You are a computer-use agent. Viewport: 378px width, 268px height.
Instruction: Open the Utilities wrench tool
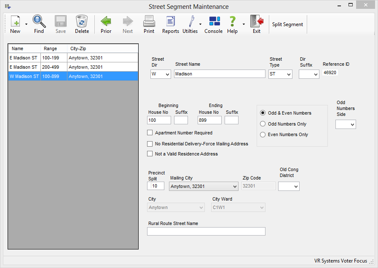pyautogui.click(x=190, y=24)
